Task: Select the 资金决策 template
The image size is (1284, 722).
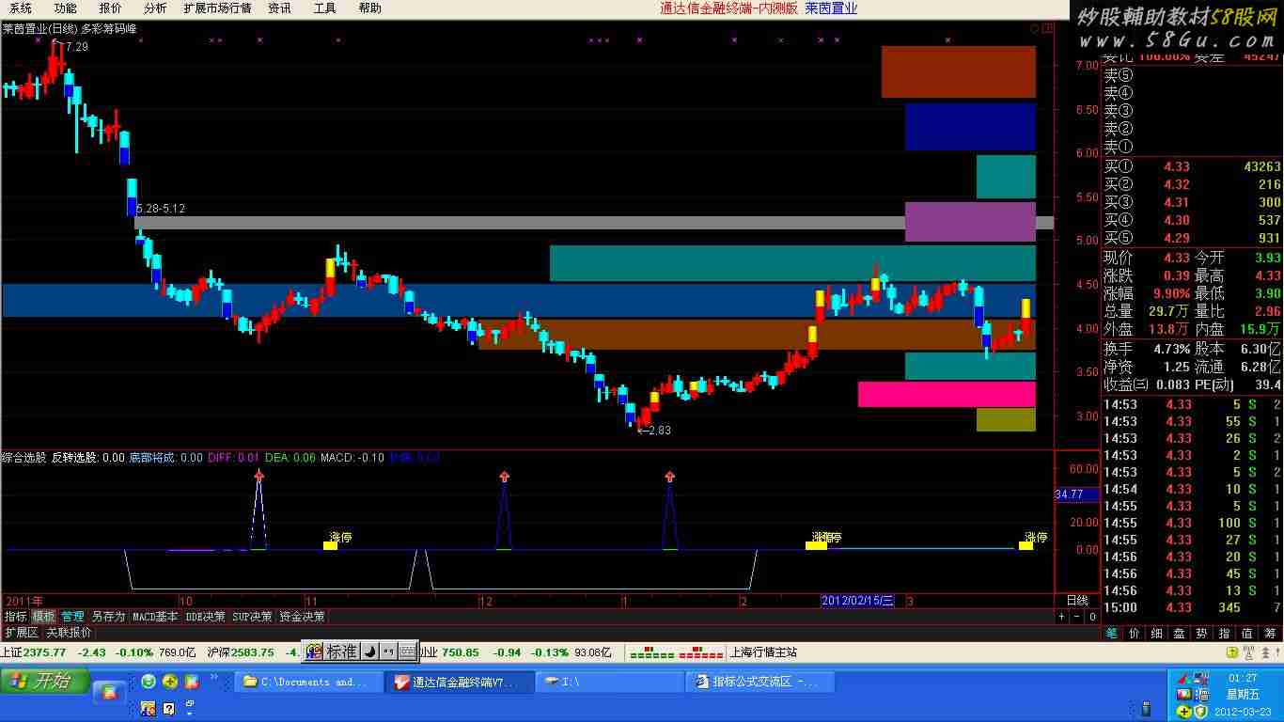Action: click(302, 617)
